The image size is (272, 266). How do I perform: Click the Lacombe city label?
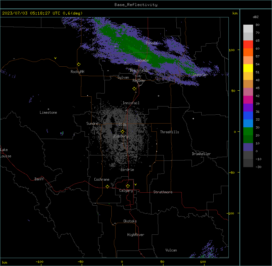pyautogui.click(x=142, y=60)
